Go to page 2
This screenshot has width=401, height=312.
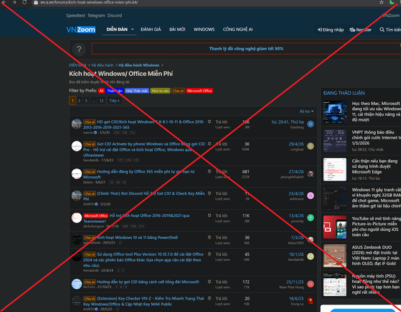[x=80, y=100]
